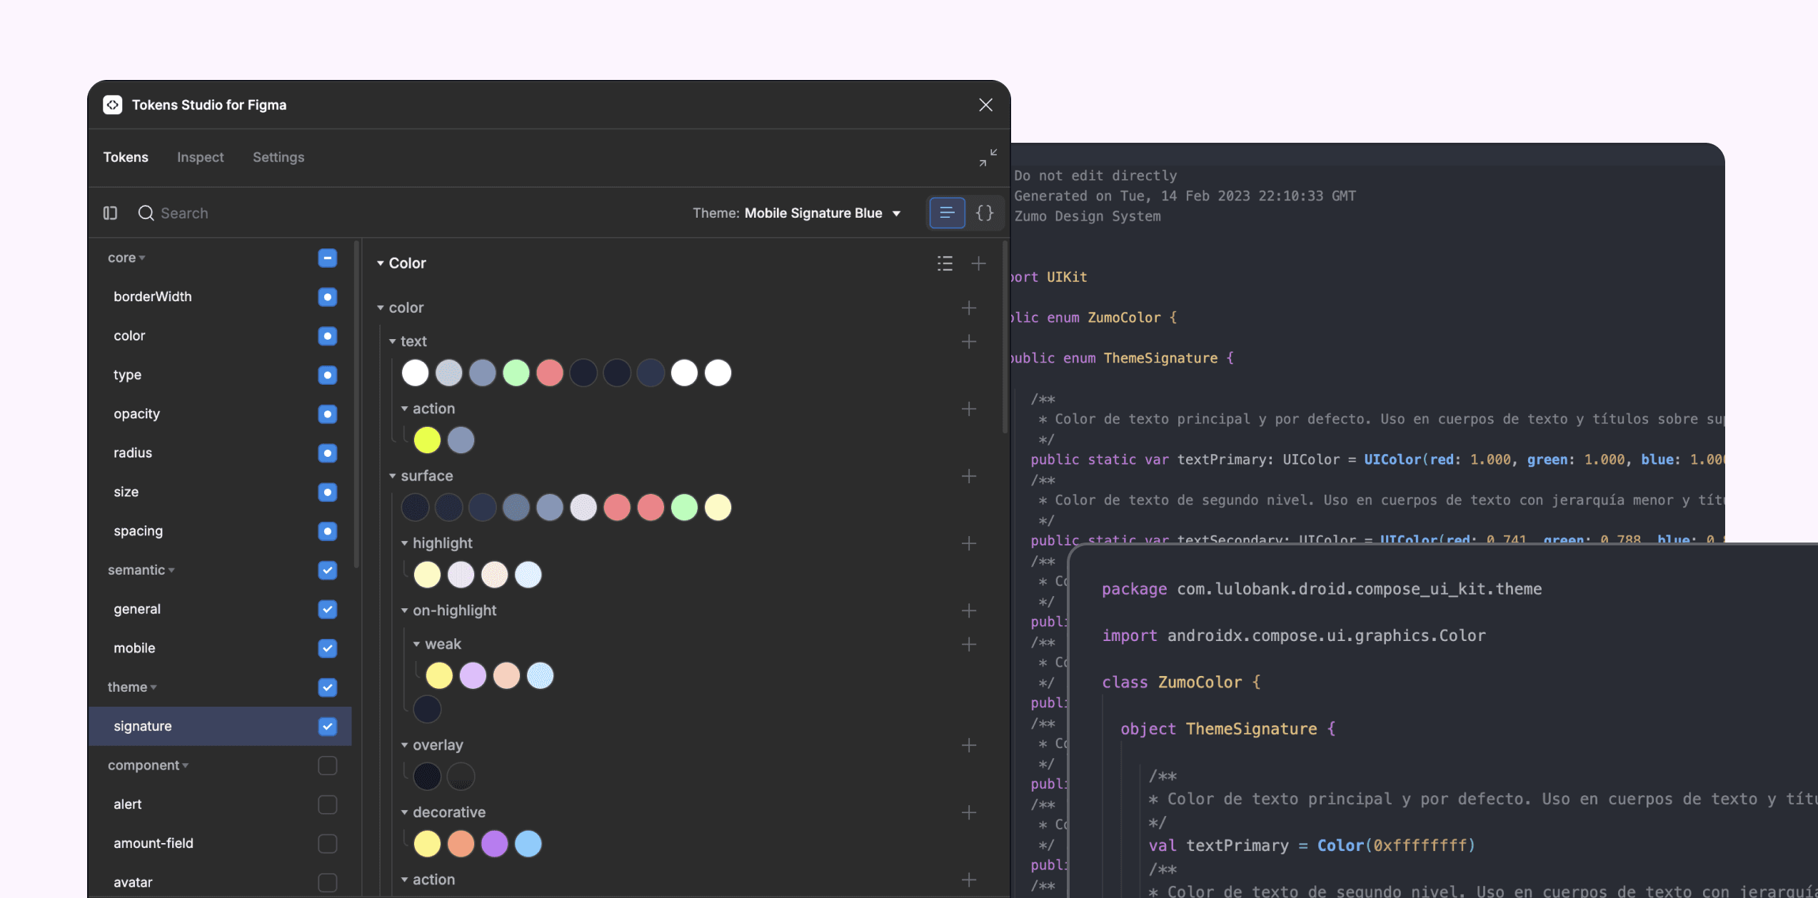This screenshot has height=898, width=1818.
Task: Switch to JSON editor view
Action: (x=984, y=213)
